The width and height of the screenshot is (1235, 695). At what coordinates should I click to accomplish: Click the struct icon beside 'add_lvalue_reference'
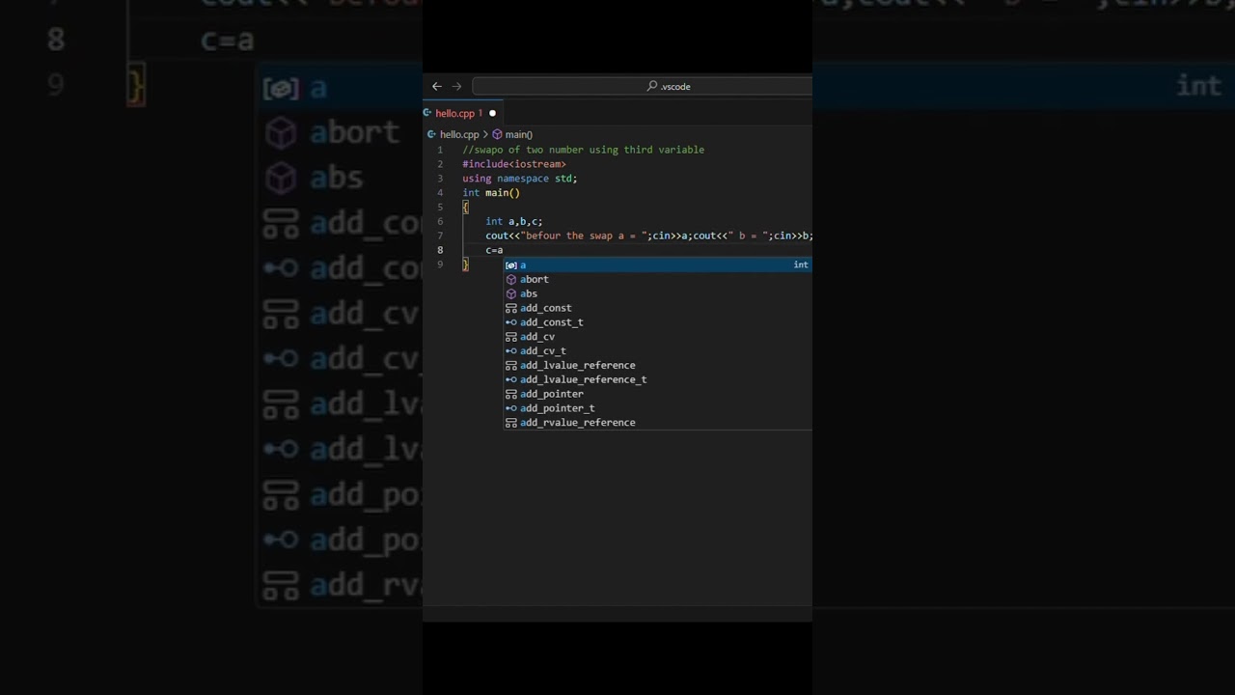[511, 366]
